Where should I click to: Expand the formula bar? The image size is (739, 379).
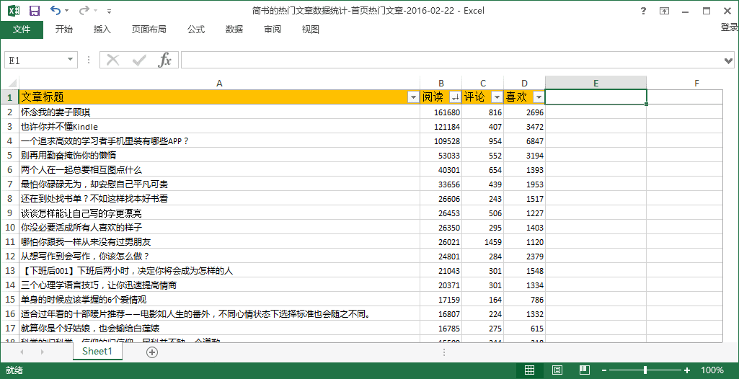click(729, 60)
